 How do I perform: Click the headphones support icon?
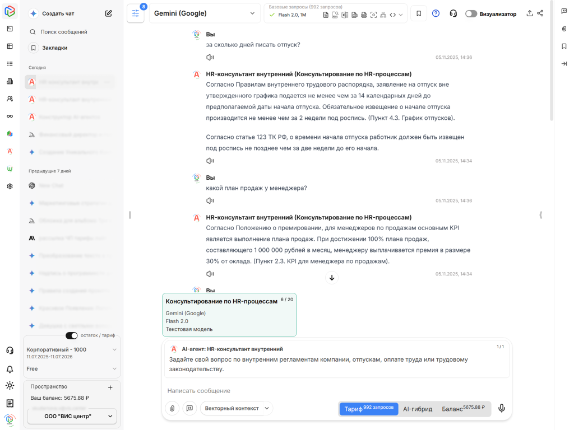453,13
